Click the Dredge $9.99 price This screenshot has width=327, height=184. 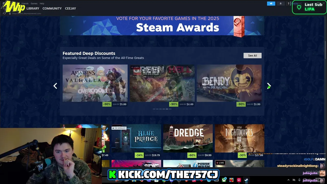pos(208,155)
